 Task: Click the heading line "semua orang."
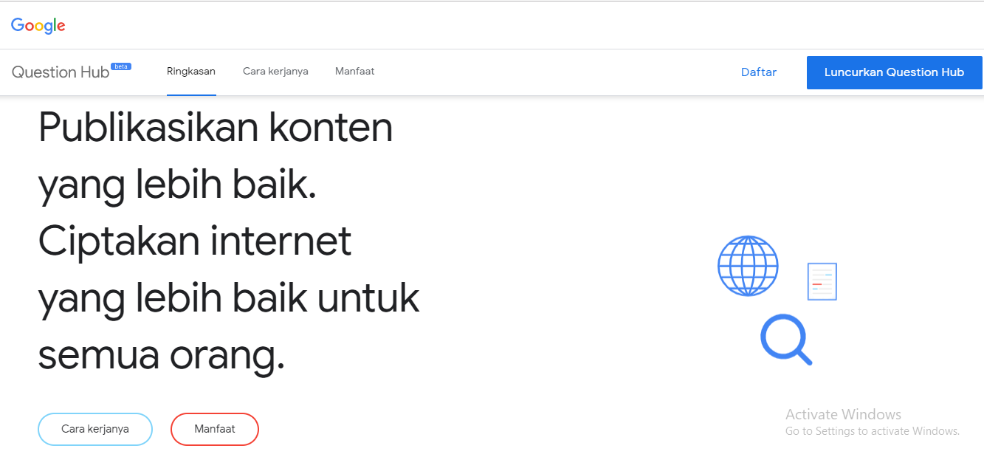click(x=161, y=356)
